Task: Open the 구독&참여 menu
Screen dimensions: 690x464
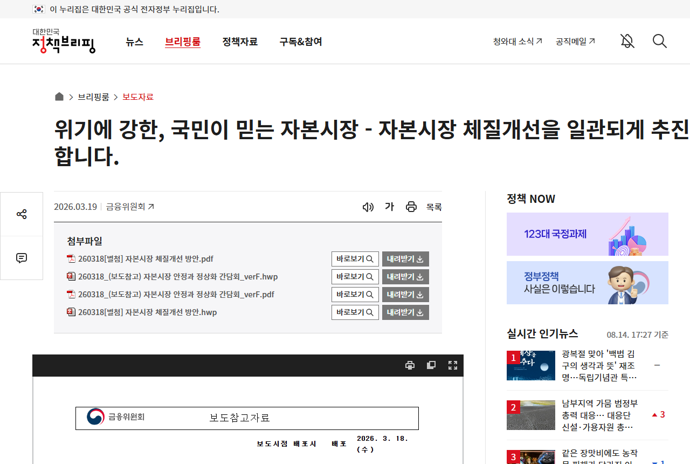Action: tap(301, 42)
